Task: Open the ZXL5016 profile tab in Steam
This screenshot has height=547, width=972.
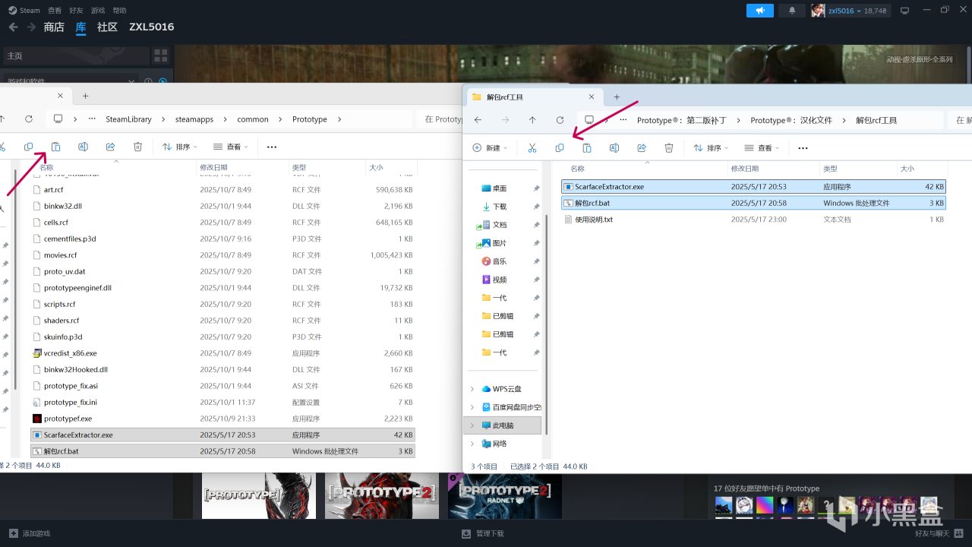Action: coord(152,27)
